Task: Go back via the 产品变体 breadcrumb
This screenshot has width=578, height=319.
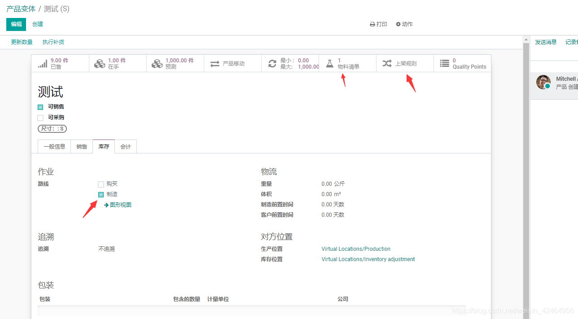Action: click(21, 9)
